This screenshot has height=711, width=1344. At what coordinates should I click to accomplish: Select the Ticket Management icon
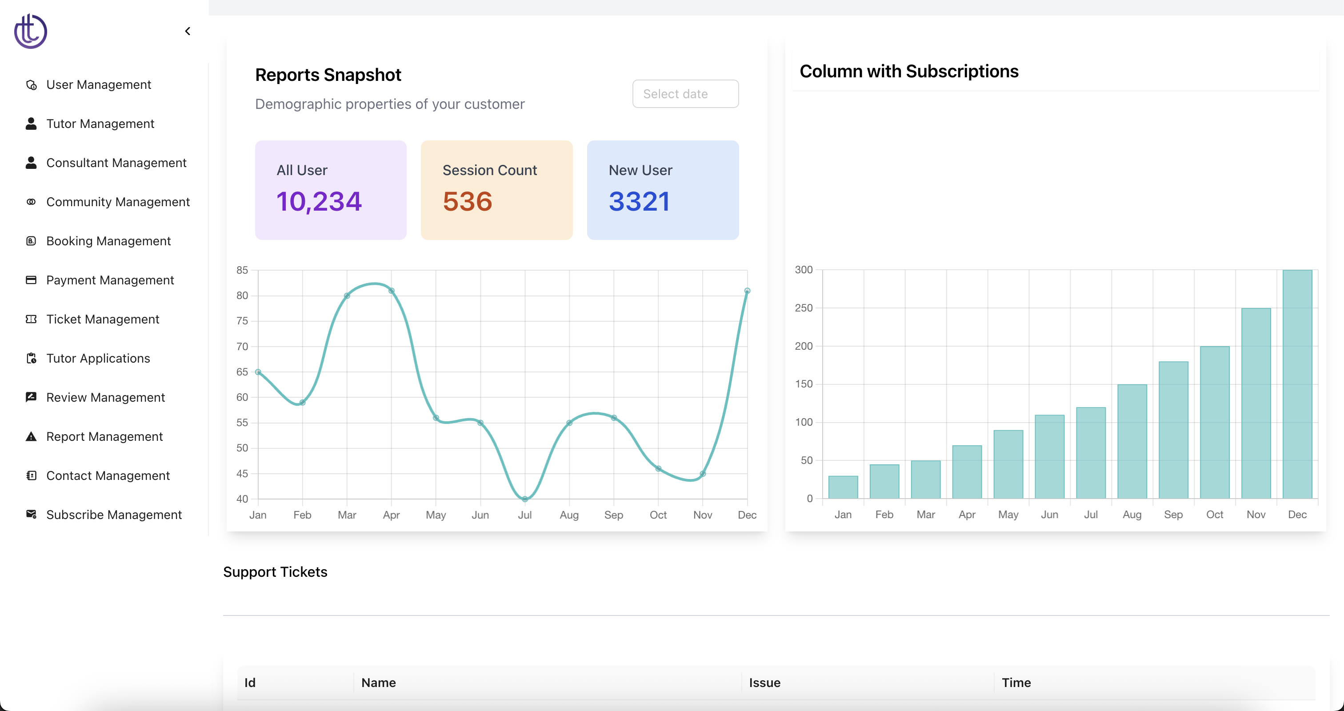tap(31, 319)
